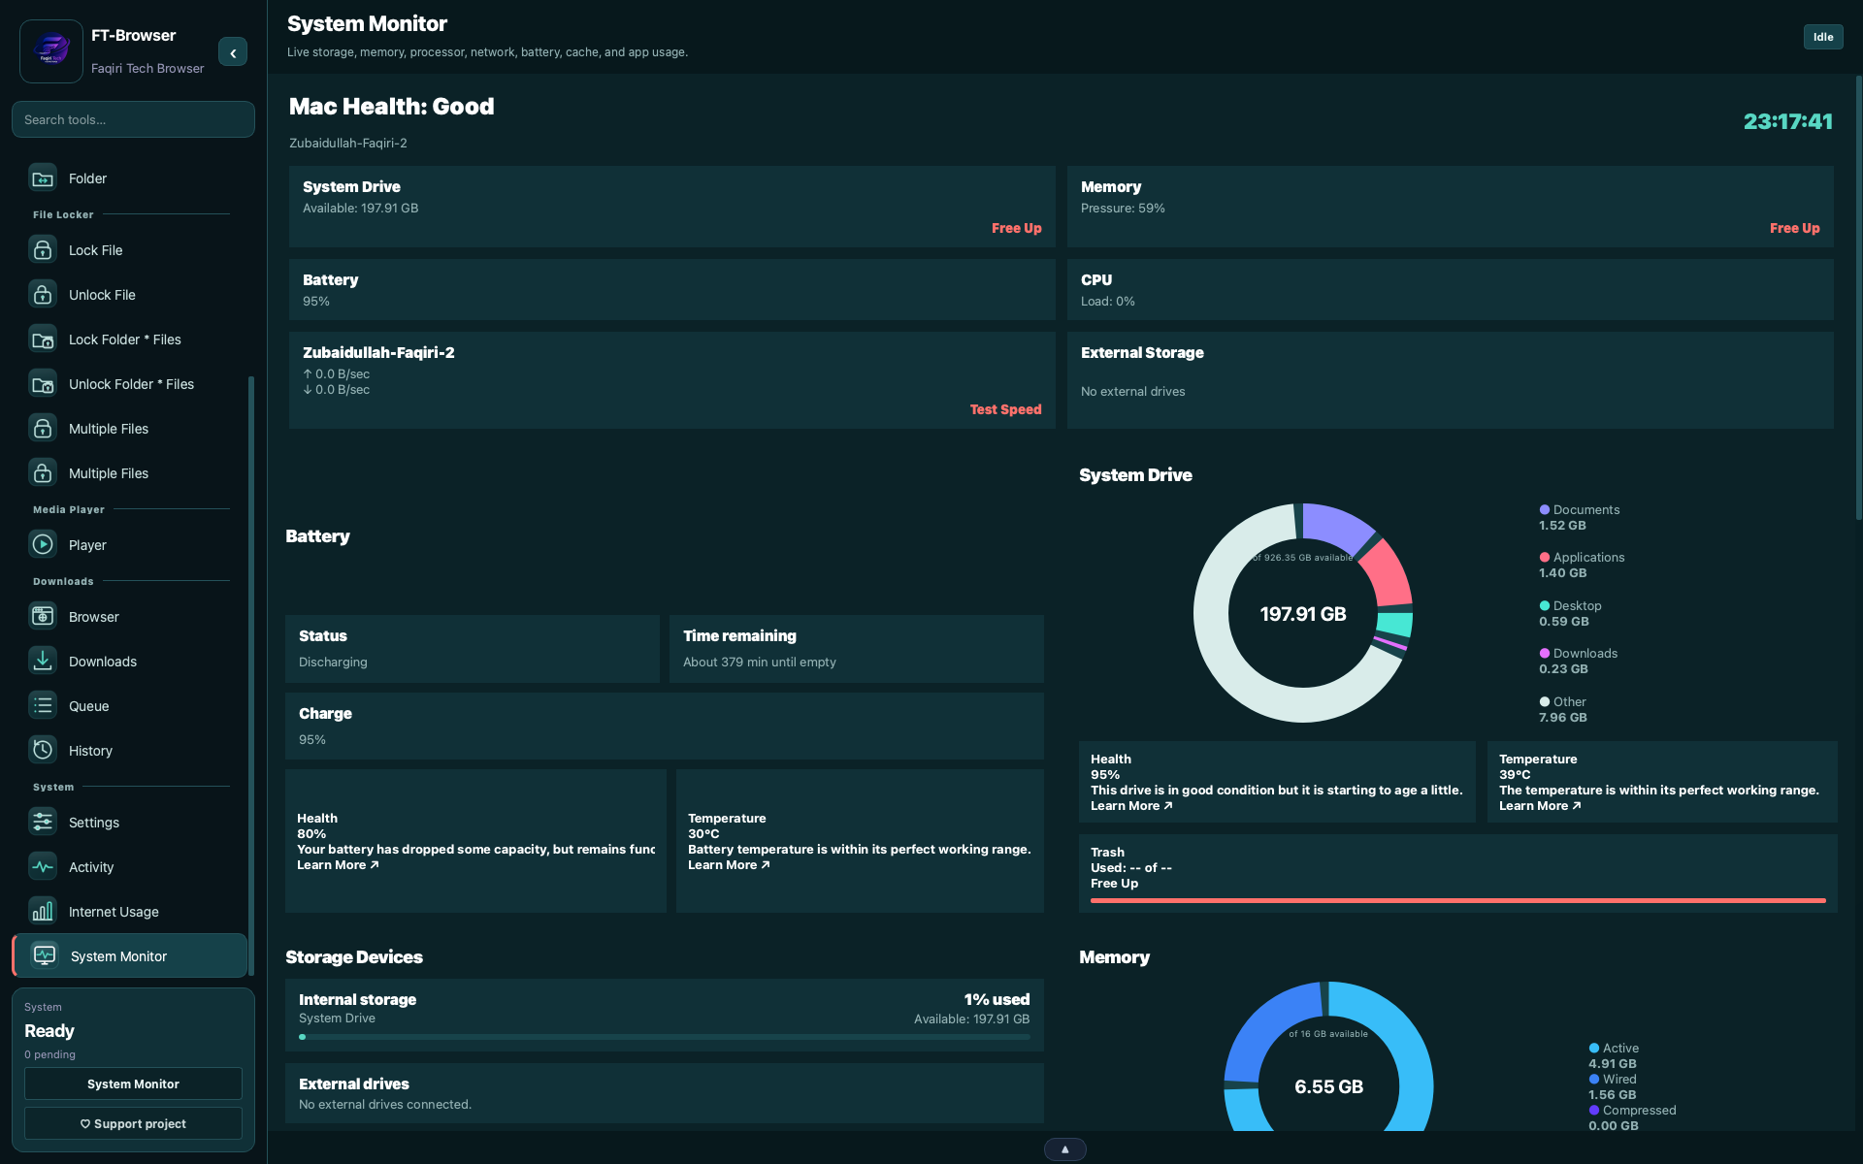
Task: Open the Lock File tool
Action: 130,250
